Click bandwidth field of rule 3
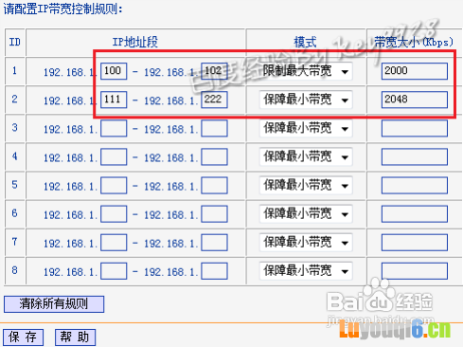This screenshot has width=463, height=347. coord(415,128)
